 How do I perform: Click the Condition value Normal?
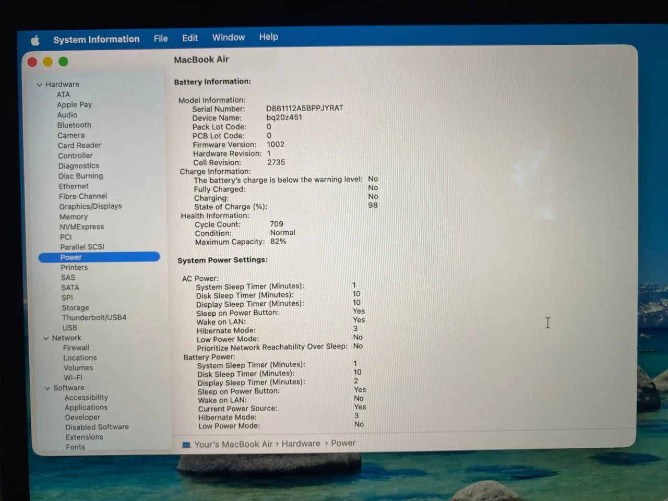coord(282,233)
